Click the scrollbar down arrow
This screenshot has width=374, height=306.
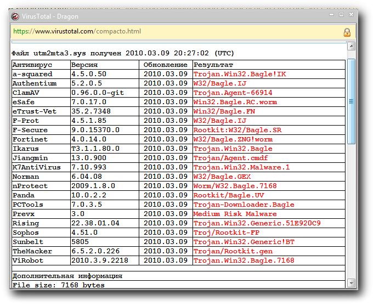click(x=351, y=283)
